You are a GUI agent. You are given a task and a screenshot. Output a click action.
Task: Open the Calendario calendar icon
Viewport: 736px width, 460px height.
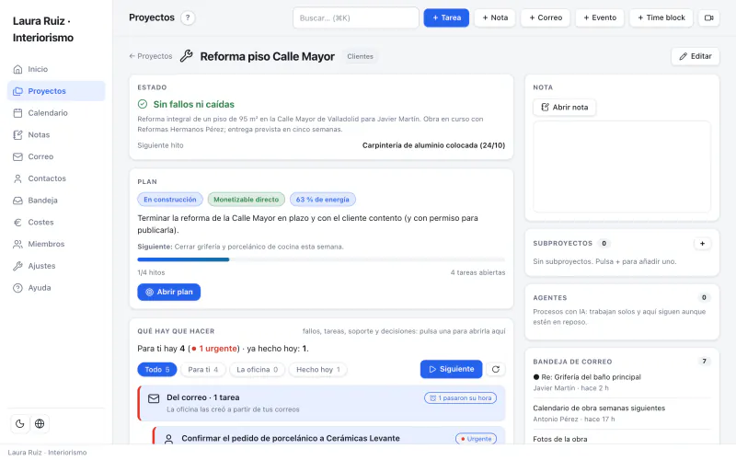(x=17, y=113)
